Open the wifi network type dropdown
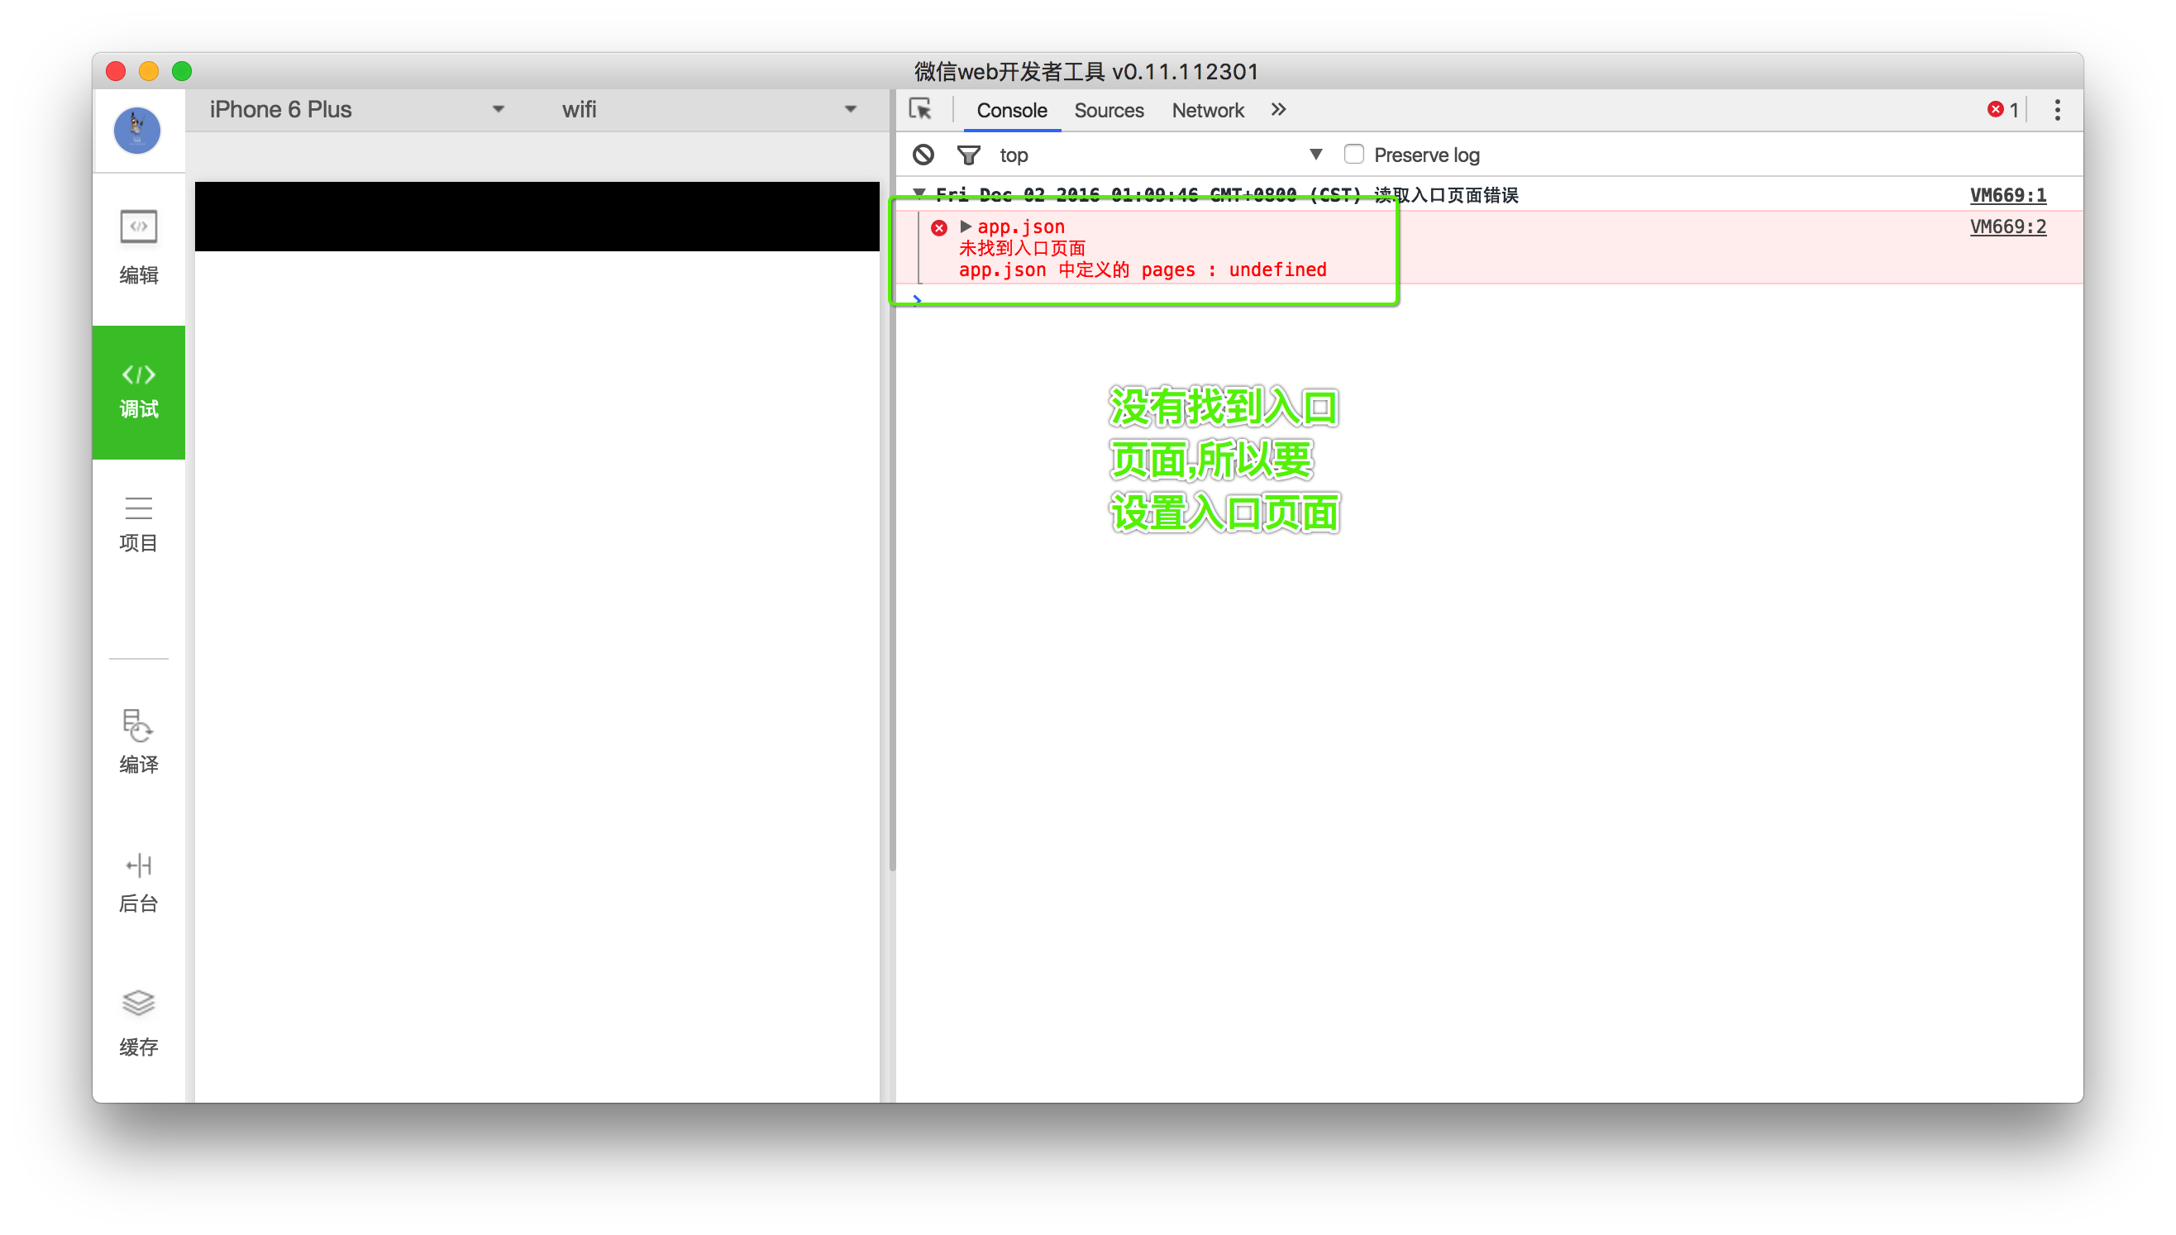 point(710,109)
